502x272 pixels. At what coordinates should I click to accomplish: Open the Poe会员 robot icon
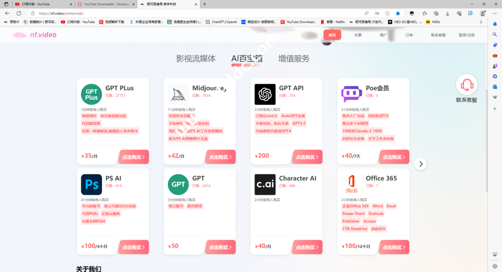point(352,94)
